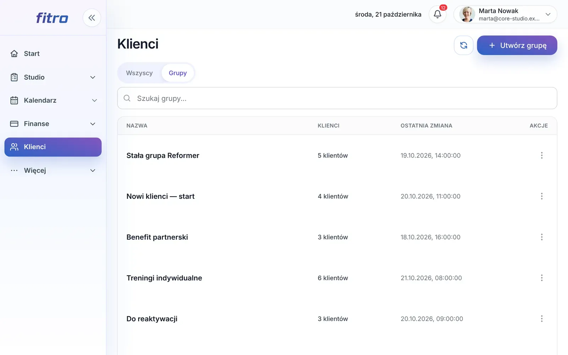Collapse the sidebar with double-chevron button
The width and height of the screenshot is (568, 355).
coord(92,18)
